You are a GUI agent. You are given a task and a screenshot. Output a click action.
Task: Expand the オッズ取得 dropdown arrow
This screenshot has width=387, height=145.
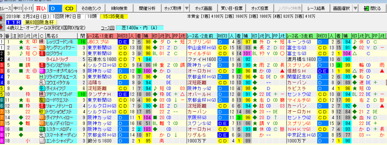187,8
